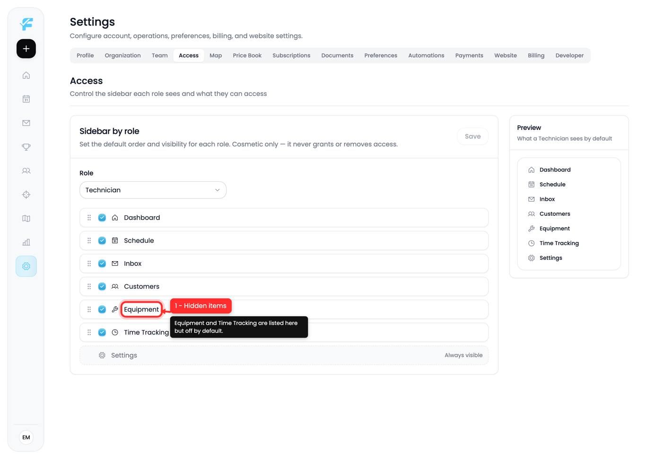
Task: Click the Customers row label
Action: point(141,287)
